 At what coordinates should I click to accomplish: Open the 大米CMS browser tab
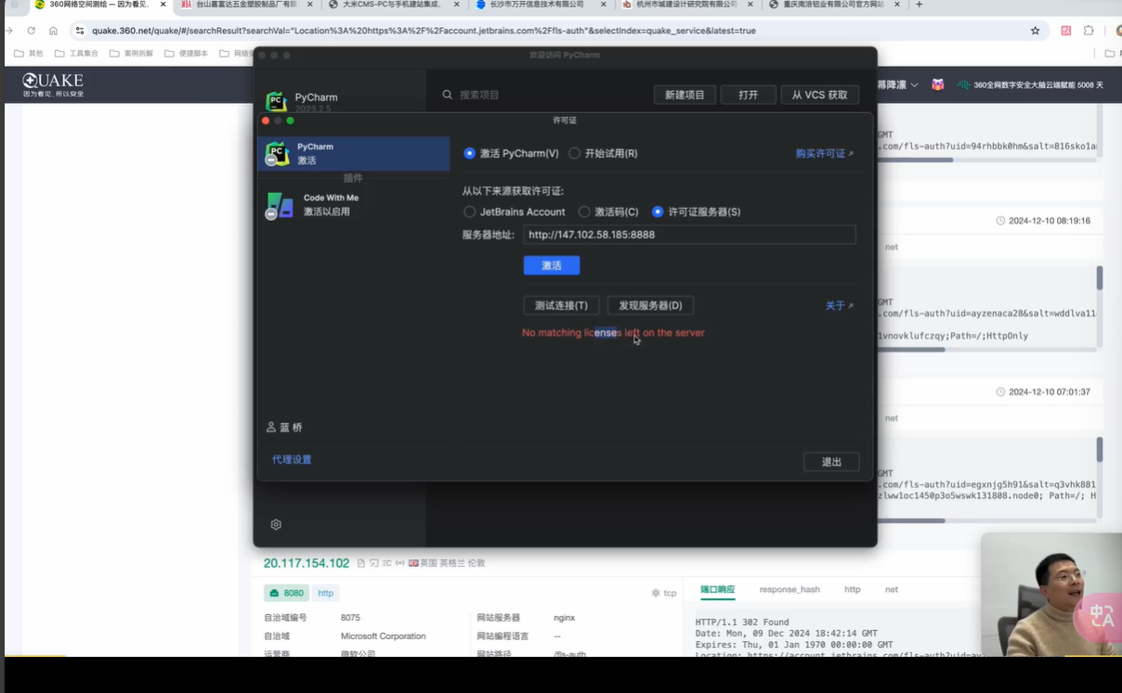pyautogui.click(x=390, y=5)
